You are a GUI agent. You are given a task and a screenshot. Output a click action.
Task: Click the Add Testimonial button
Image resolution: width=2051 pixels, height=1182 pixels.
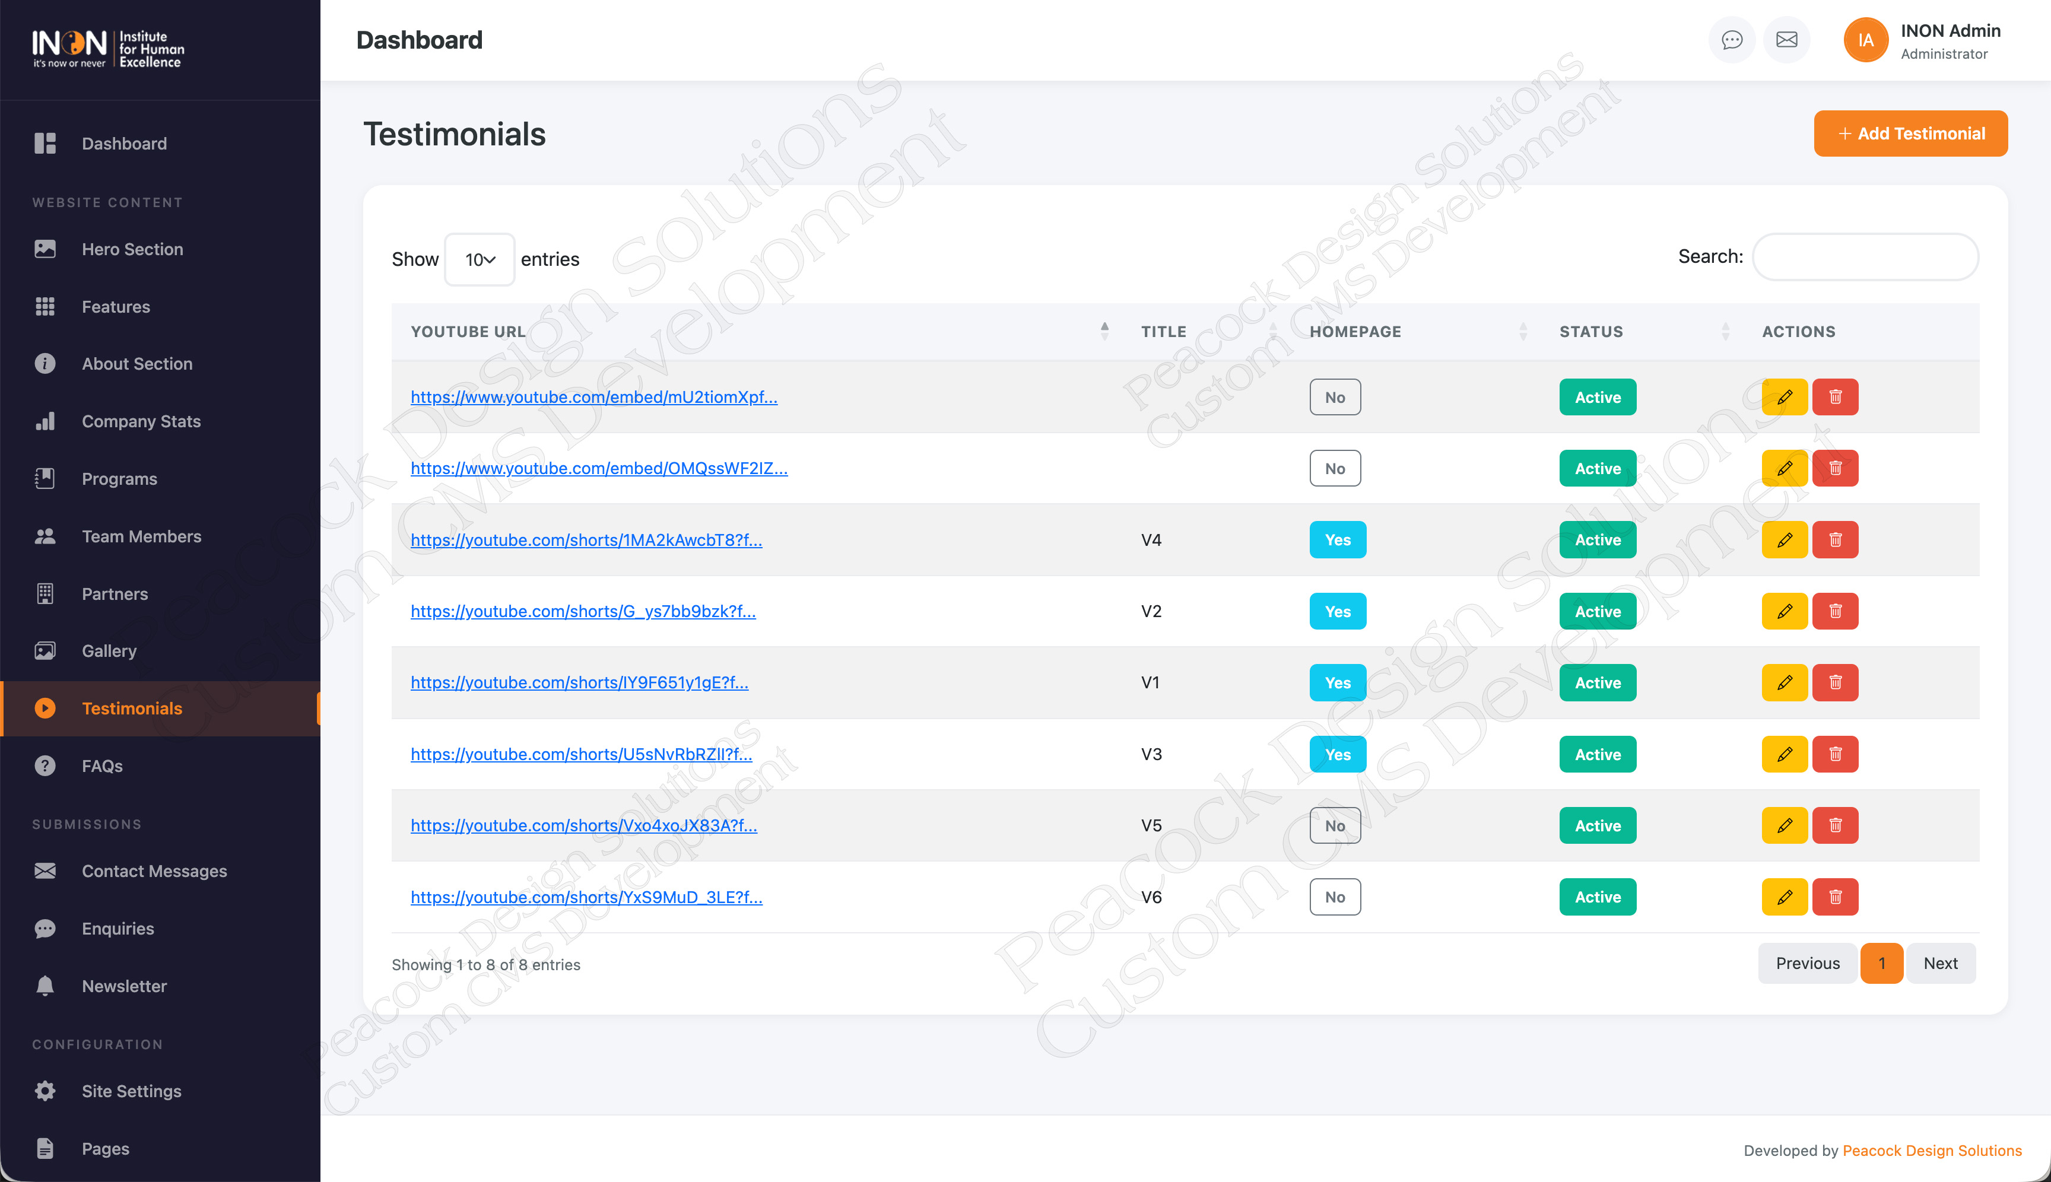click(1910, 134)
